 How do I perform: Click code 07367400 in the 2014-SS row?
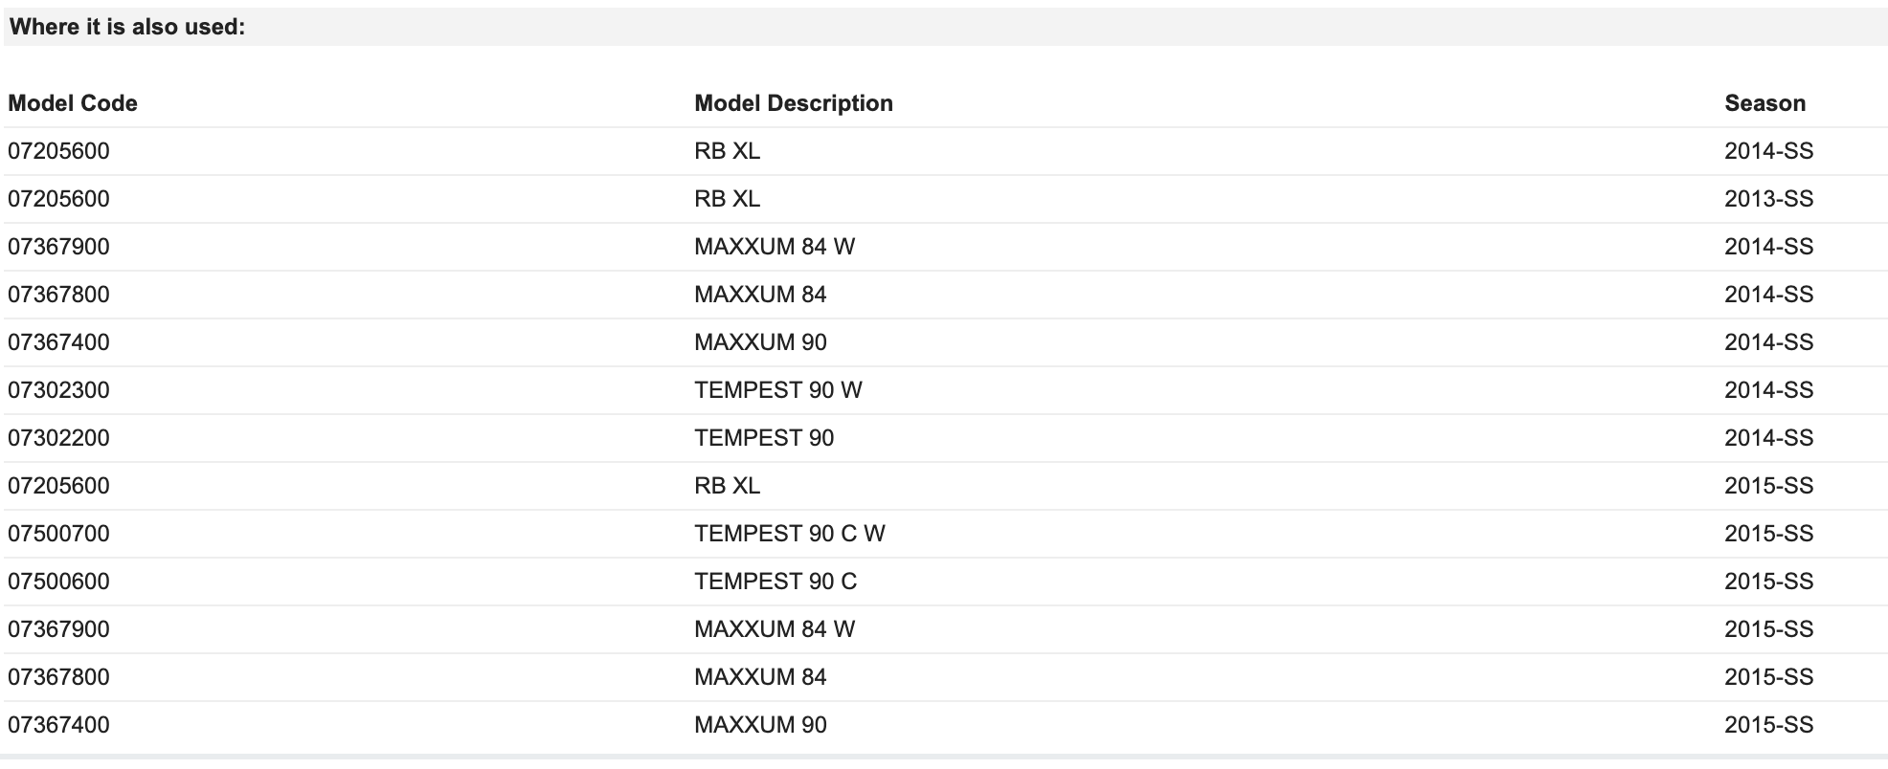click(x=58, y=342)
